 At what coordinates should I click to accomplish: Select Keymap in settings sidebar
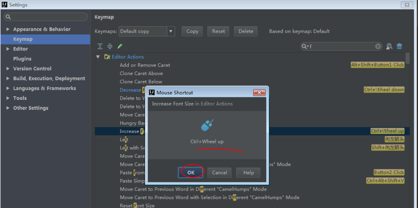[x=45, y=39]
